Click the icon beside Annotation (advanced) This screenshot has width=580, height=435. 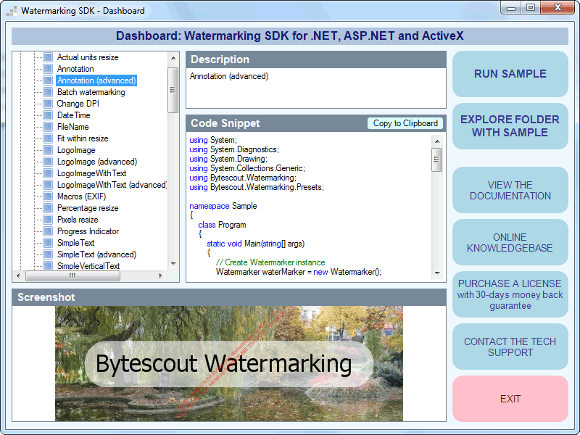[x=48, y=80]
